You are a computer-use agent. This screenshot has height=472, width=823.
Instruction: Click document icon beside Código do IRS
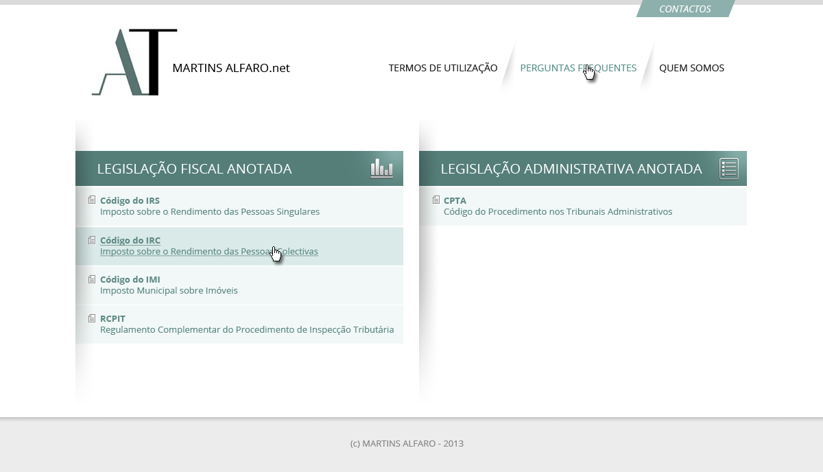pos(92,200)
